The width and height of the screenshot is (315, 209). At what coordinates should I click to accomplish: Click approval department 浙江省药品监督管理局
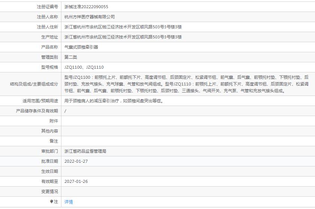[x=85, y=151]
